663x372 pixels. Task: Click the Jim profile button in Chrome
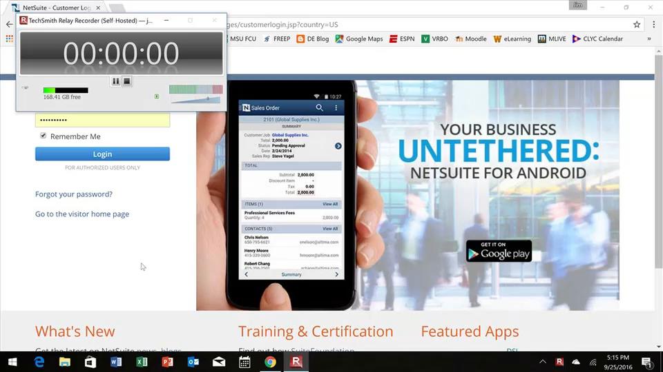577,5
